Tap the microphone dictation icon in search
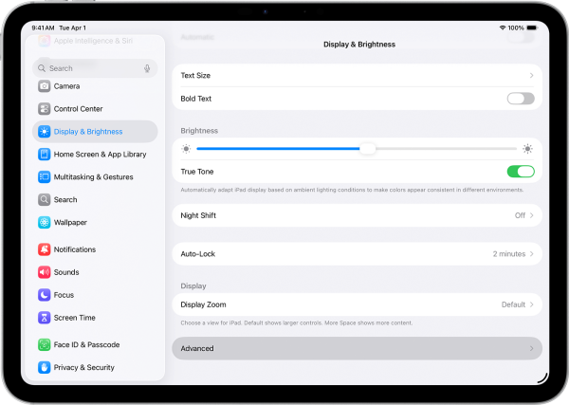The image size is (569, 405). 147,68
